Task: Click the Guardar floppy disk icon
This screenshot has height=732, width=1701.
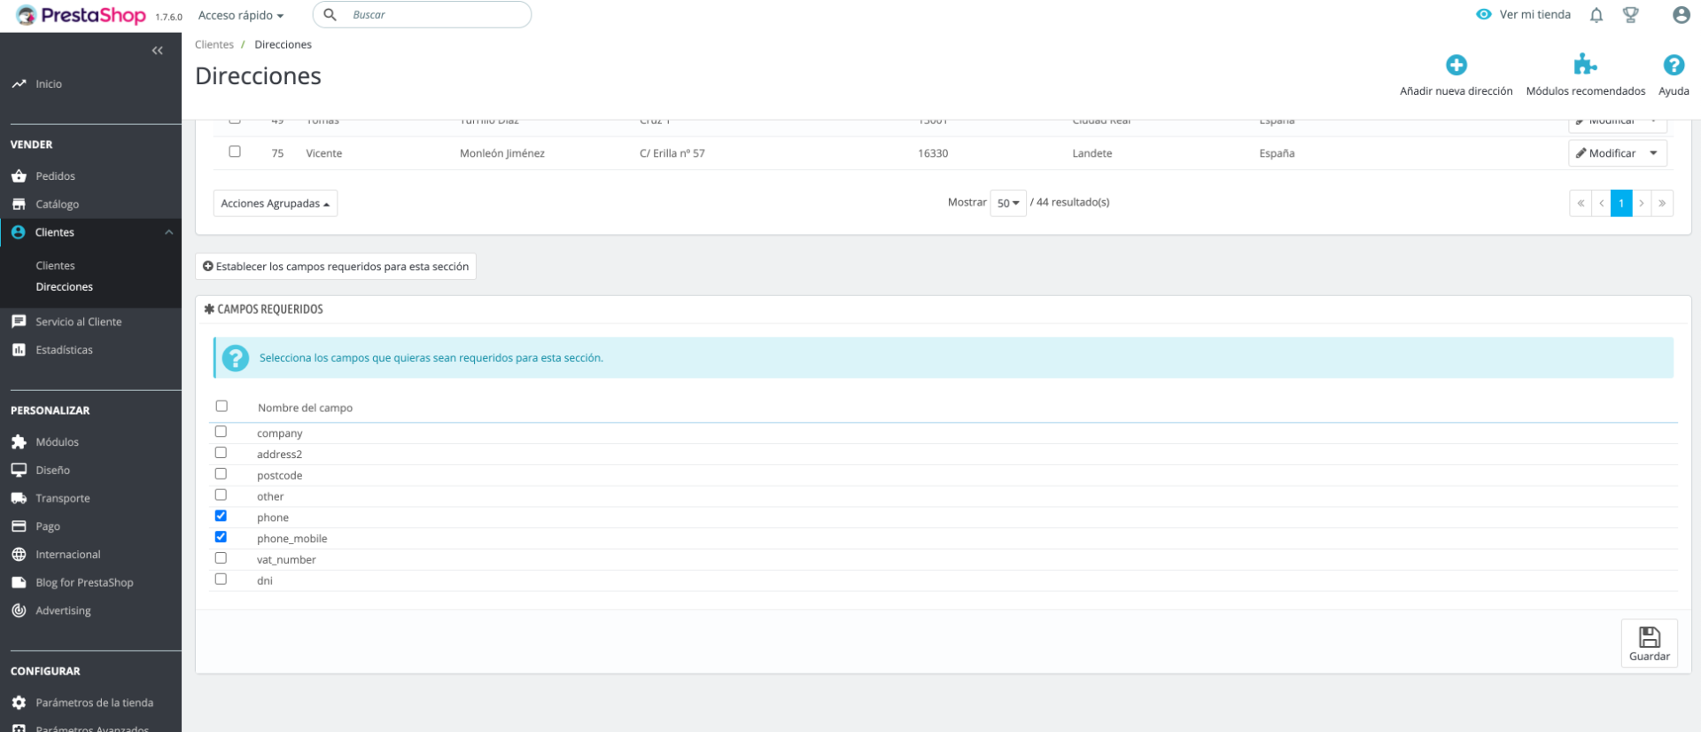Action: coord(1649,637)
